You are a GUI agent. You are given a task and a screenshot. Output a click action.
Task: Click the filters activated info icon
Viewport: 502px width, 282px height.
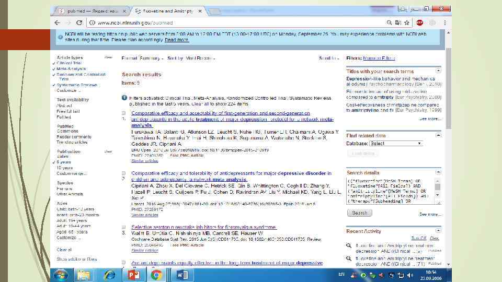pyautogui.click(x=124, y=98)
